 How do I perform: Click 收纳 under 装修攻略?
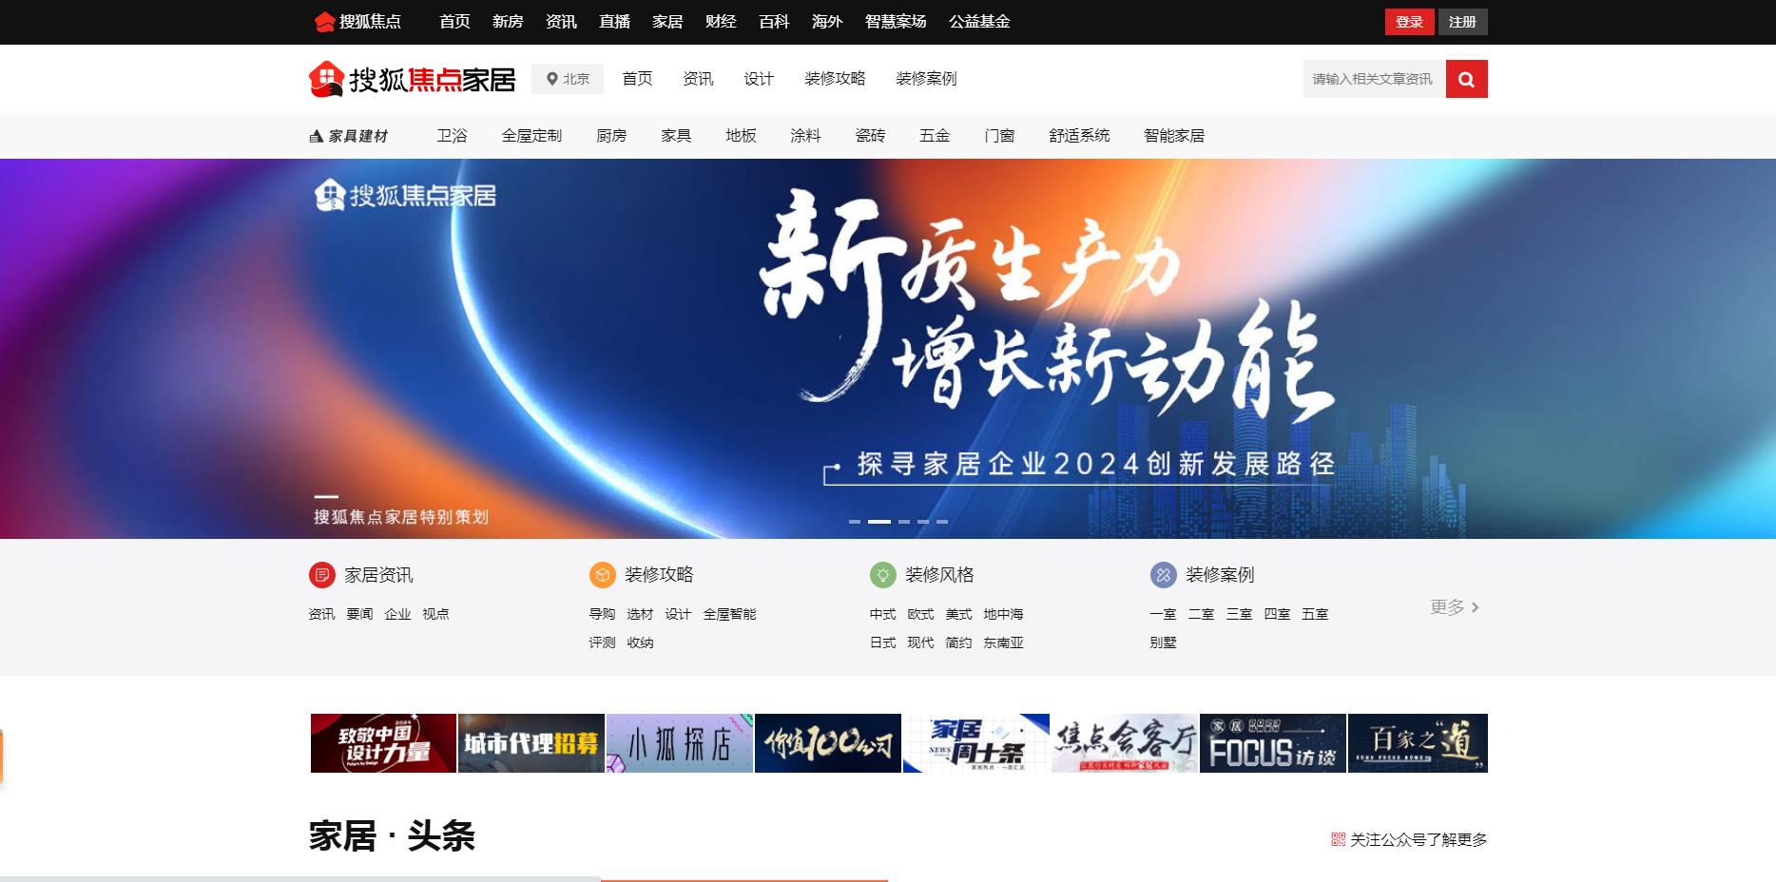[x=640, y=642]
